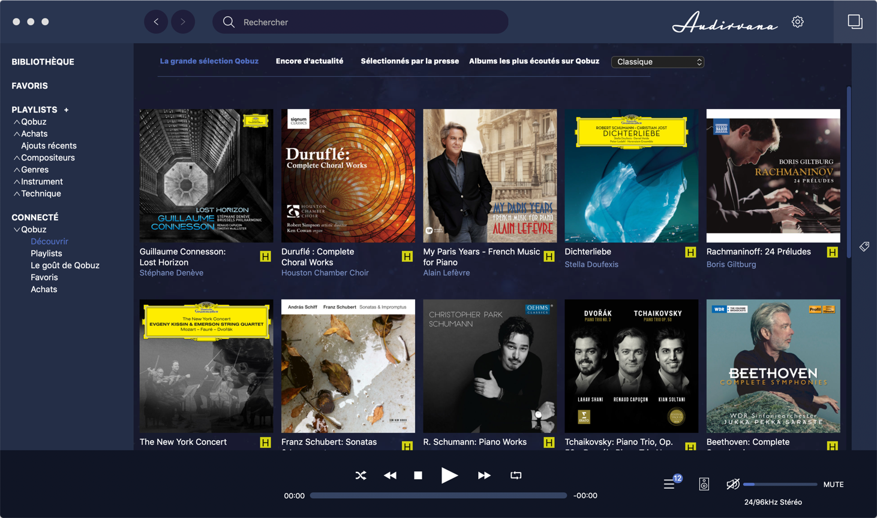This screenshot has width=877, height=518.
Task: Click the 24/96kHz Stéréo format label
Action: click(x=773, y=502)
